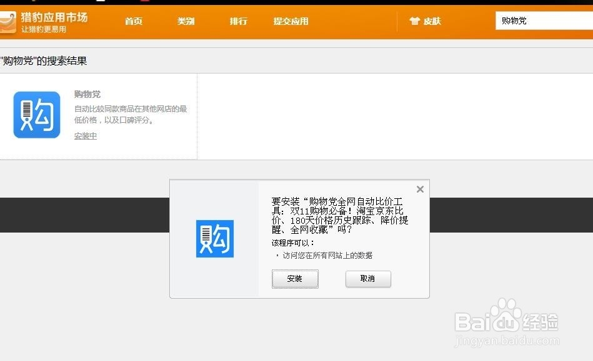Click the 安装中 installing link

coord(85,135)
